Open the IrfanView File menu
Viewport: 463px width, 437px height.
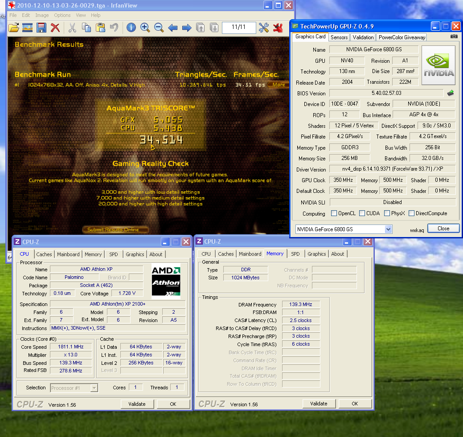[x=13, y=15]
